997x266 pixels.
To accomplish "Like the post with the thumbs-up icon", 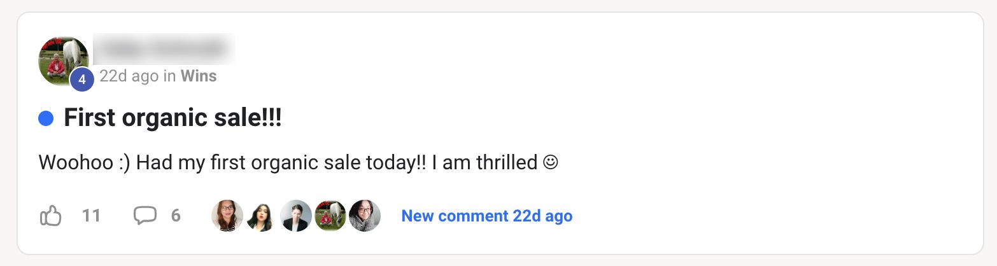I will (51, 216).
